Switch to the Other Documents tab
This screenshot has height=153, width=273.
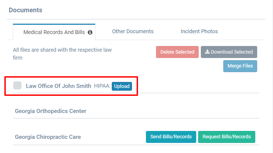(x=133, y=31)
